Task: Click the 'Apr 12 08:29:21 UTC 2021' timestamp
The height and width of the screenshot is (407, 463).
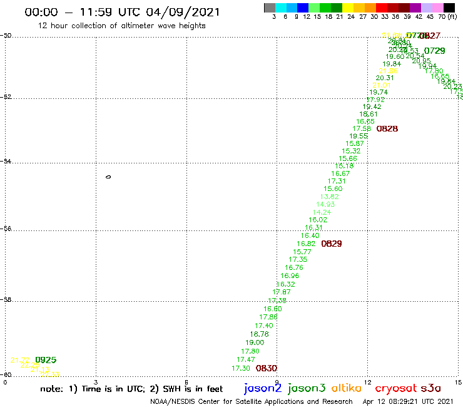Action: tap(408, 402)
